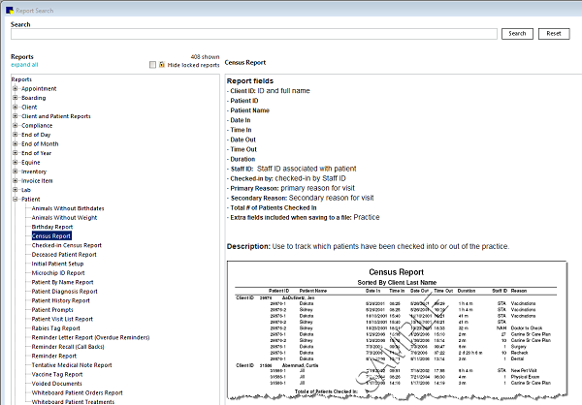The width and height of the screenshot is (582, 405).
Task: Select the Reminder Report item
Action: pos(53,356)
